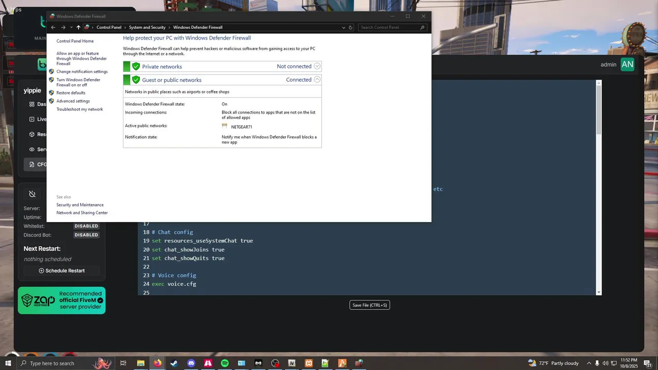Open Spotify from the taskbar
The width and height of the screenshot is (658, 370).
(225, 363)
